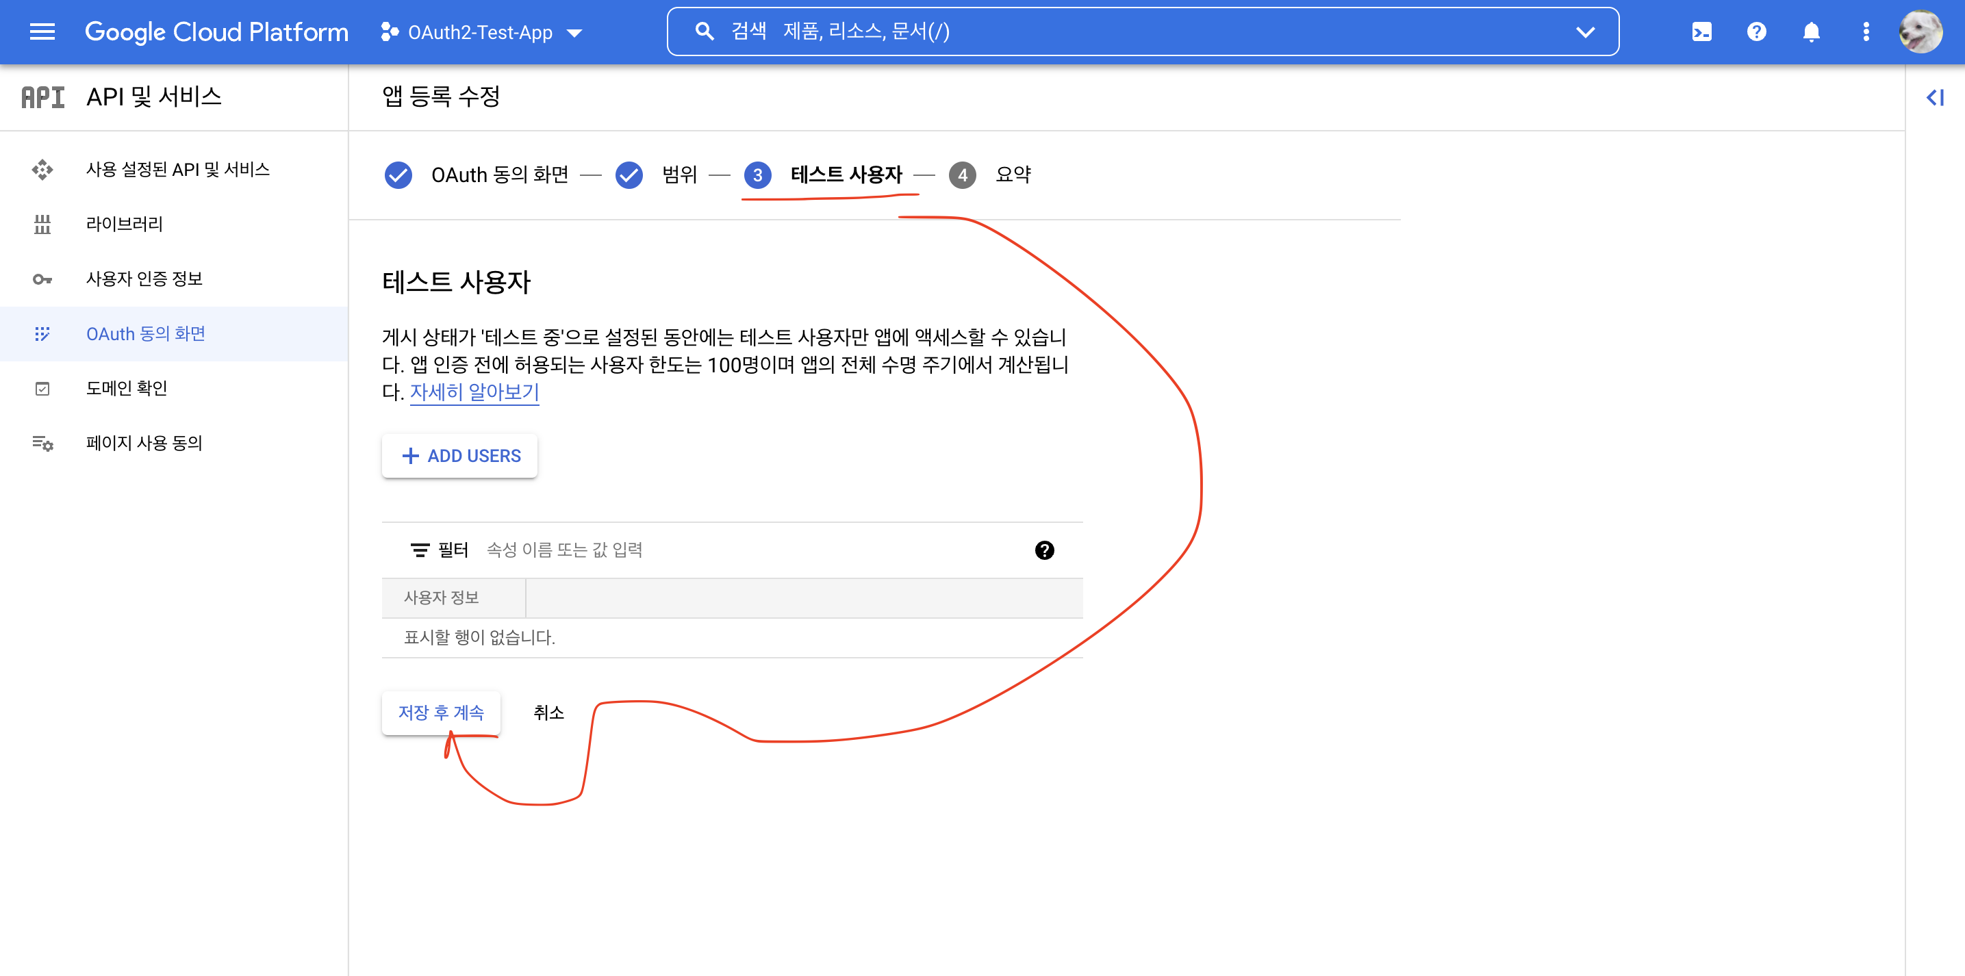Open 라이브러리 in the sidebar
This screenshot has width=1965, height=976.
click(123, 223)
